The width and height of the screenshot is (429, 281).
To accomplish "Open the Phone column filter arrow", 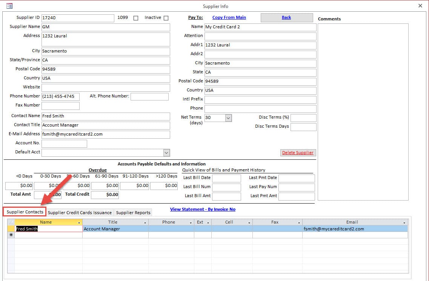I will (191, 223).
